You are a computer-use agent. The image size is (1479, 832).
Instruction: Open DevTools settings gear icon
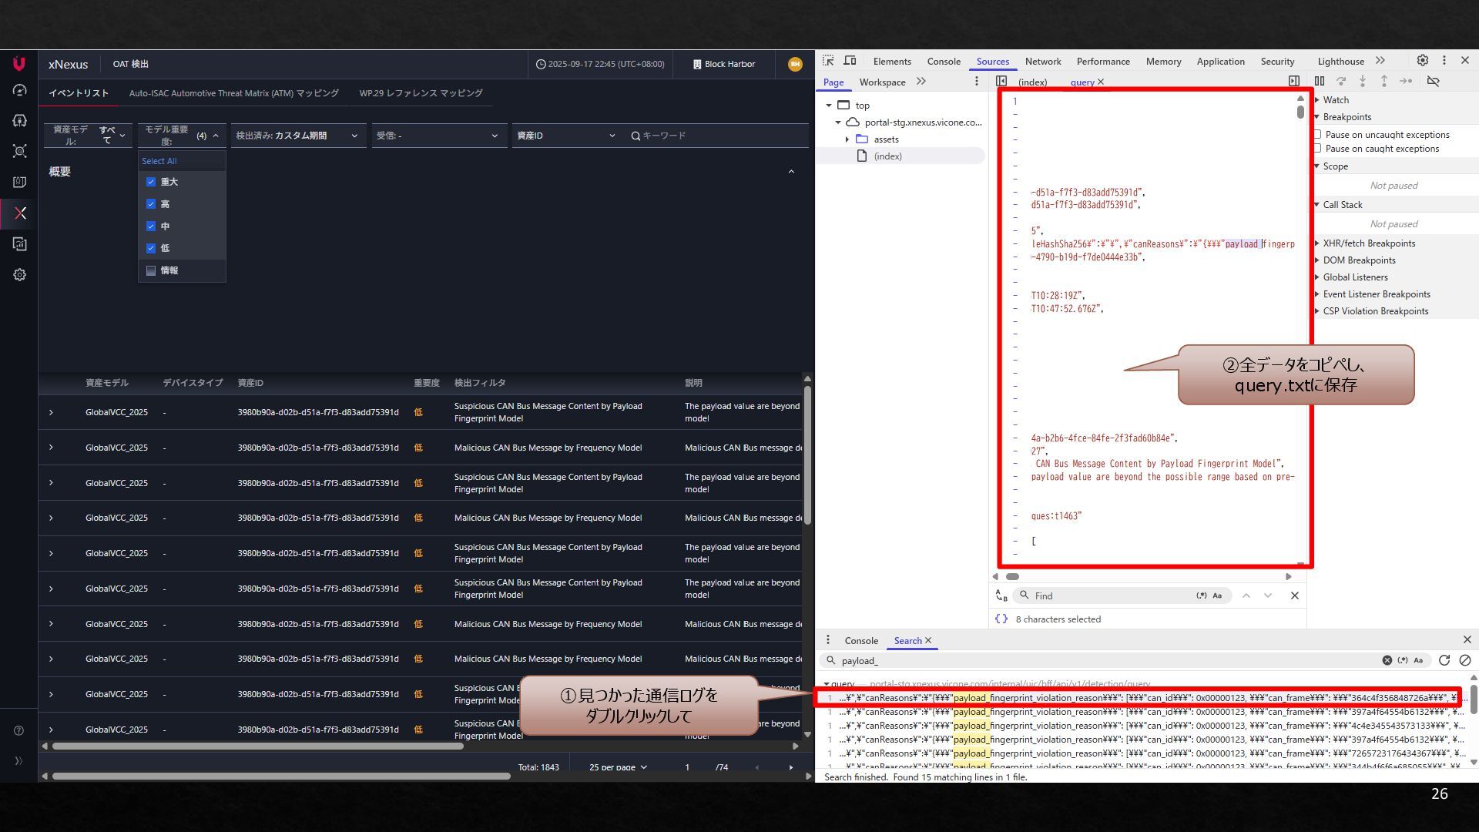point(1422,61)
